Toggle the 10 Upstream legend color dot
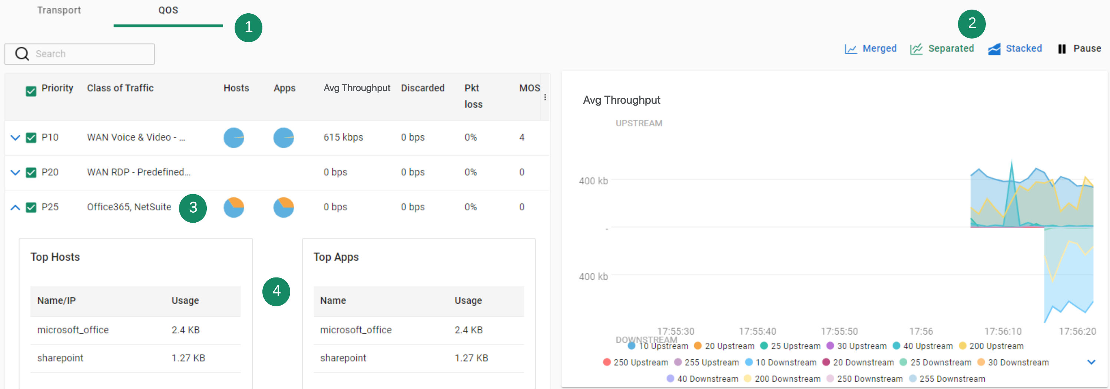1110x389 pixels. click(x=632, y=346)
